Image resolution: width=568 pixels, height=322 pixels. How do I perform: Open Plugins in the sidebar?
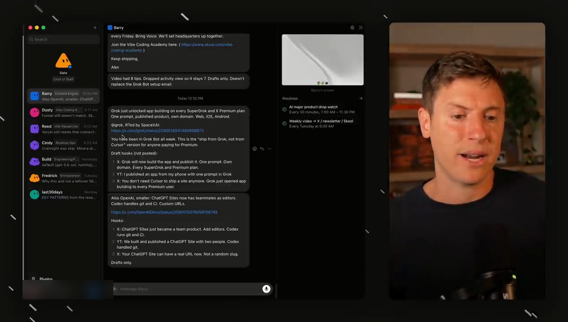tap(46, 279)
